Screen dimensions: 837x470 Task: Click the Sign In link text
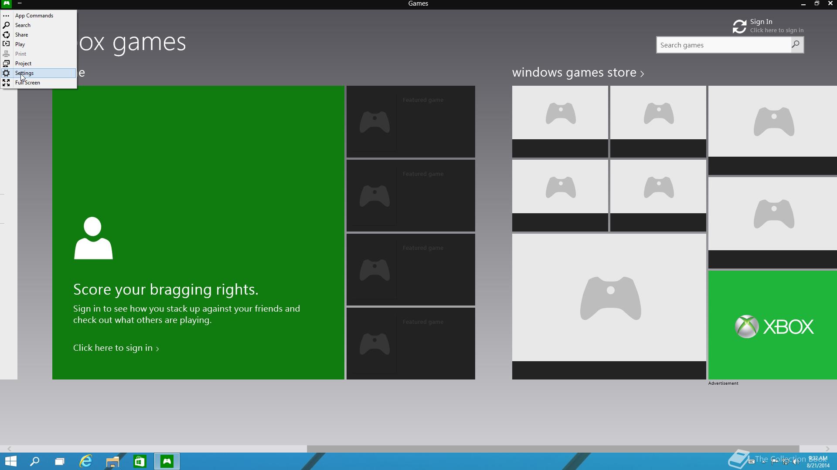point(761,22)
